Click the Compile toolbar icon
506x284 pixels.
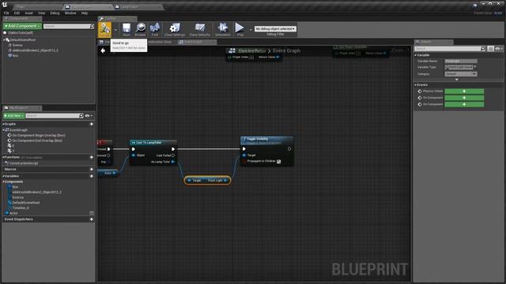click(x=105, y=29)
